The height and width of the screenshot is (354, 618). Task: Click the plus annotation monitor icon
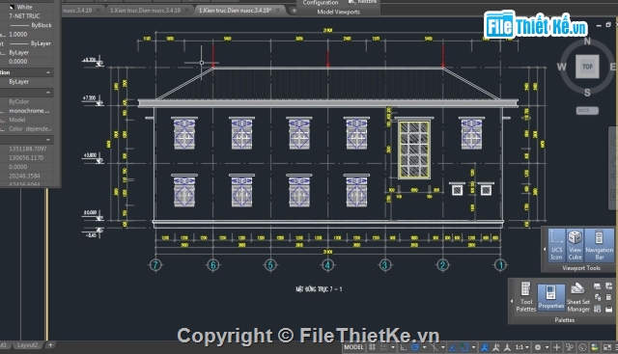556,347
